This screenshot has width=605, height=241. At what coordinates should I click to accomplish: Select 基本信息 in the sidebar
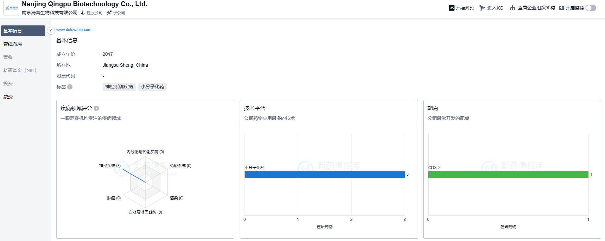tap(23, 31)
